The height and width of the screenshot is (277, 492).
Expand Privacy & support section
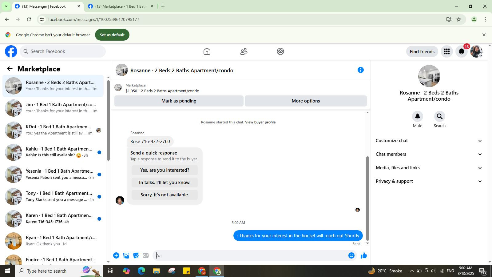[x=429, y=181]
